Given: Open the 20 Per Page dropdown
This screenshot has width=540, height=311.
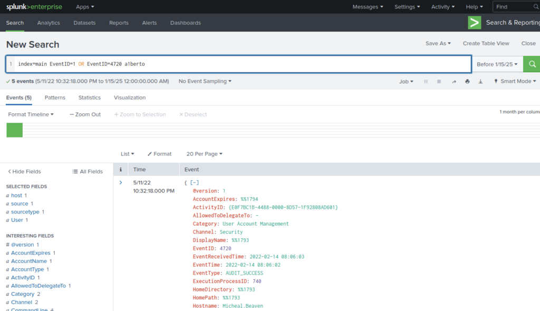Looking at the screenshot, I should [204, 154].
